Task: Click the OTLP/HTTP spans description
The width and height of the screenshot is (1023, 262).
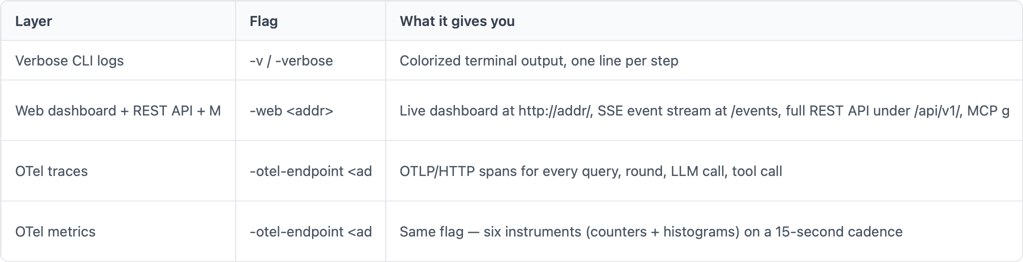Action: coord(591,171)
